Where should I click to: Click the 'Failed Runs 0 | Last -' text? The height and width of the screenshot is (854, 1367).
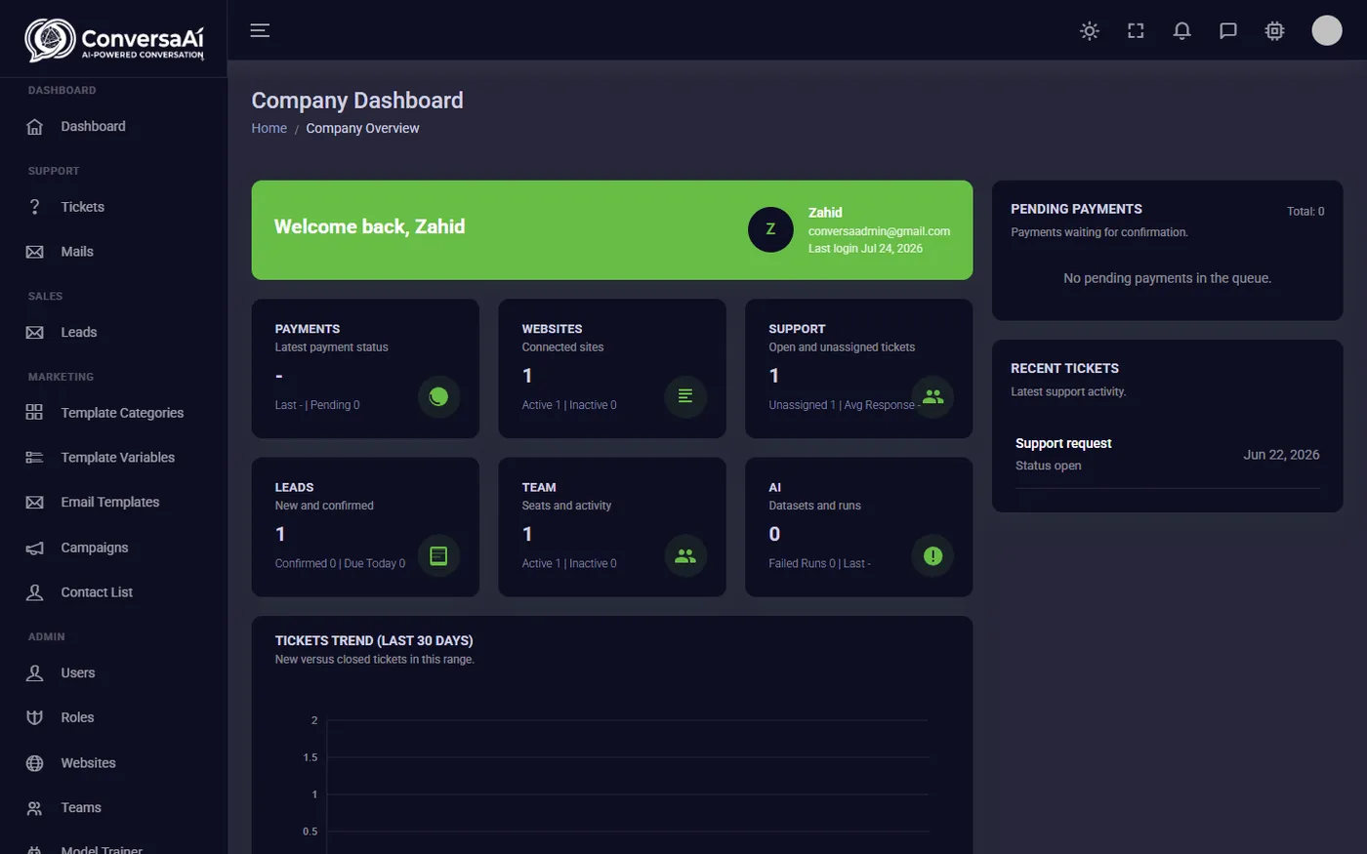coord(819,564)
